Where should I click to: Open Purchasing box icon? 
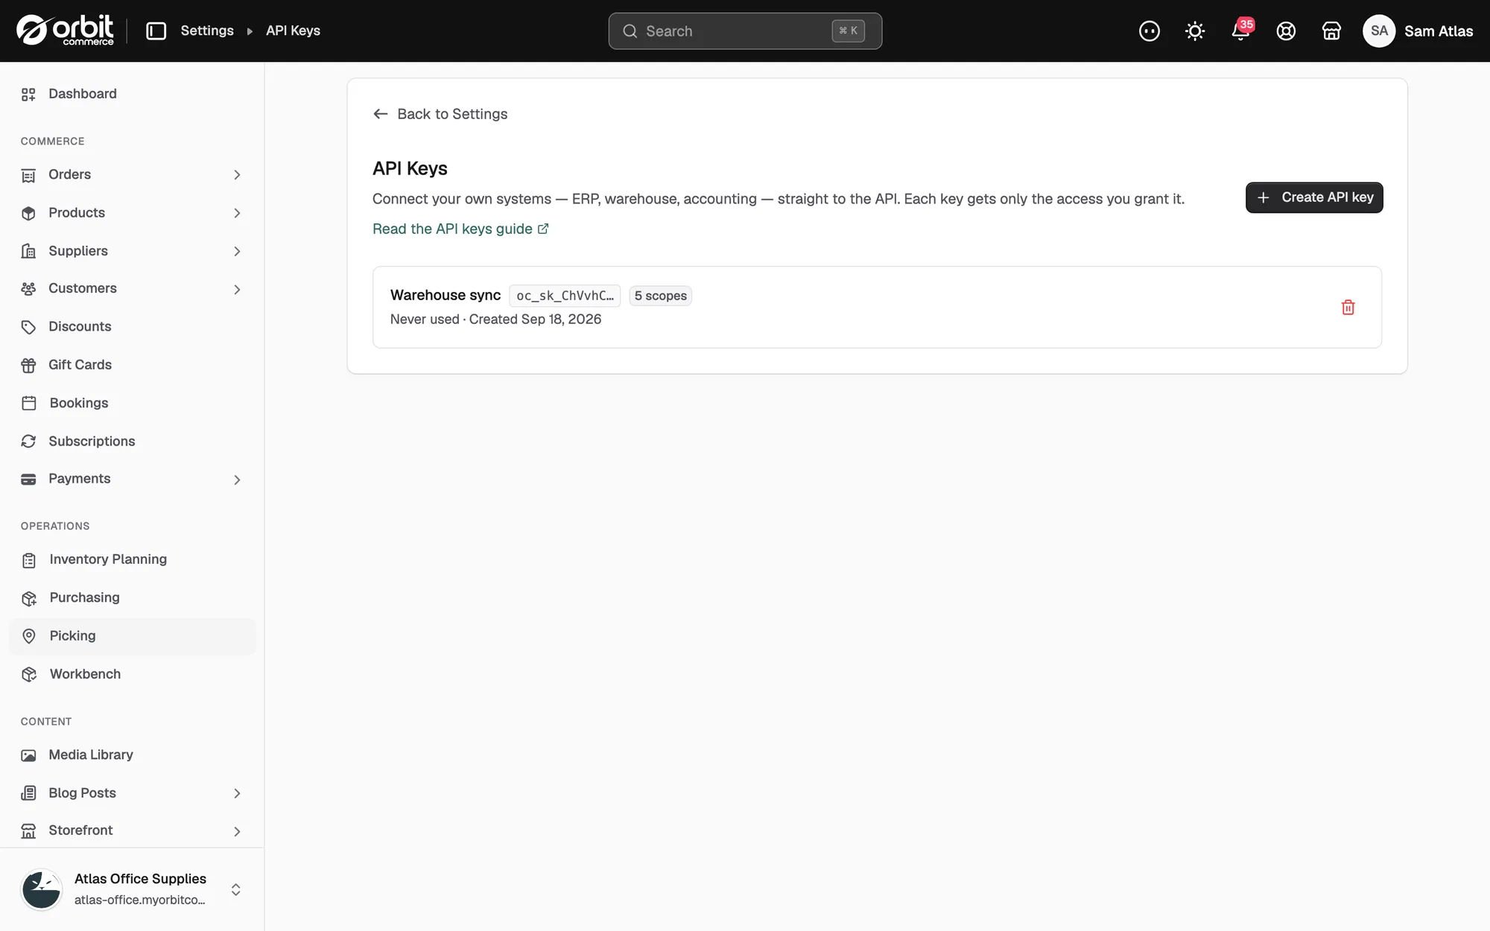click(x=28, y=598)
